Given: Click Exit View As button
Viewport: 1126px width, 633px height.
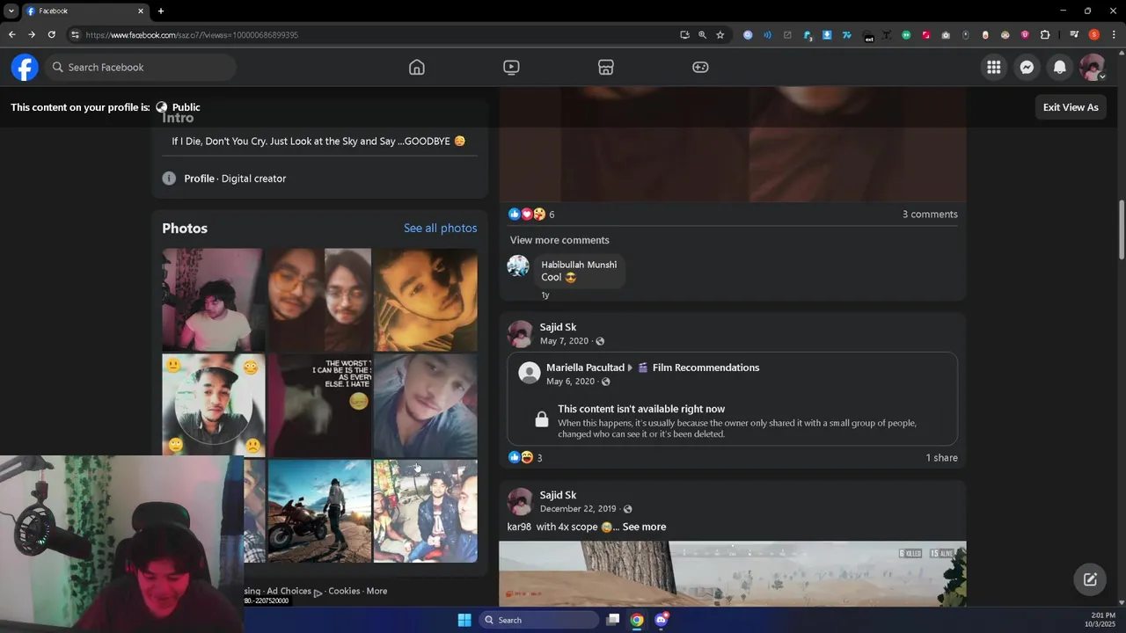Looking at the screenshot, I should click(x=1071, y=107).
